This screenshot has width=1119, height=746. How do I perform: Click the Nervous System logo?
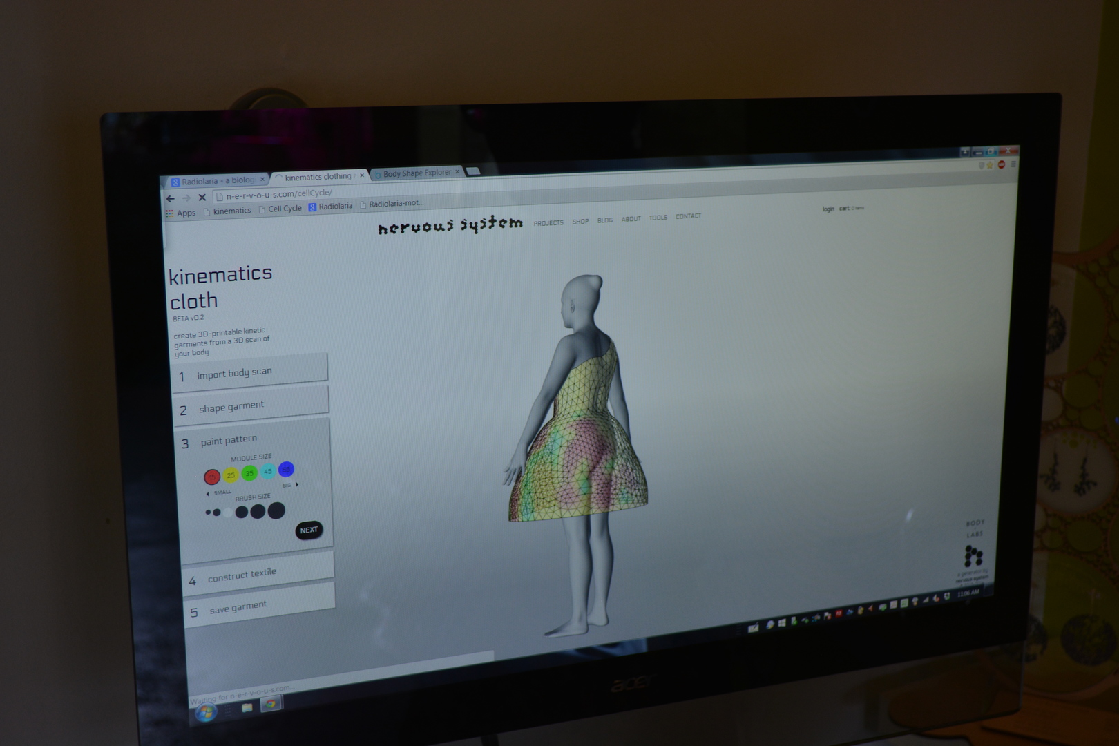[x=450, y=225]
